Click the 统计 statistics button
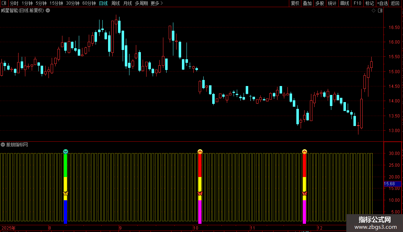This screenshot has height=232, width=403. click(332, 3)
